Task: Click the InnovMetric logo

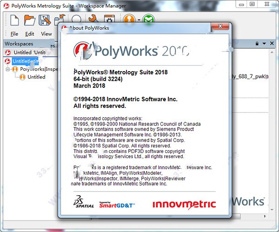Action: point(184,205)
